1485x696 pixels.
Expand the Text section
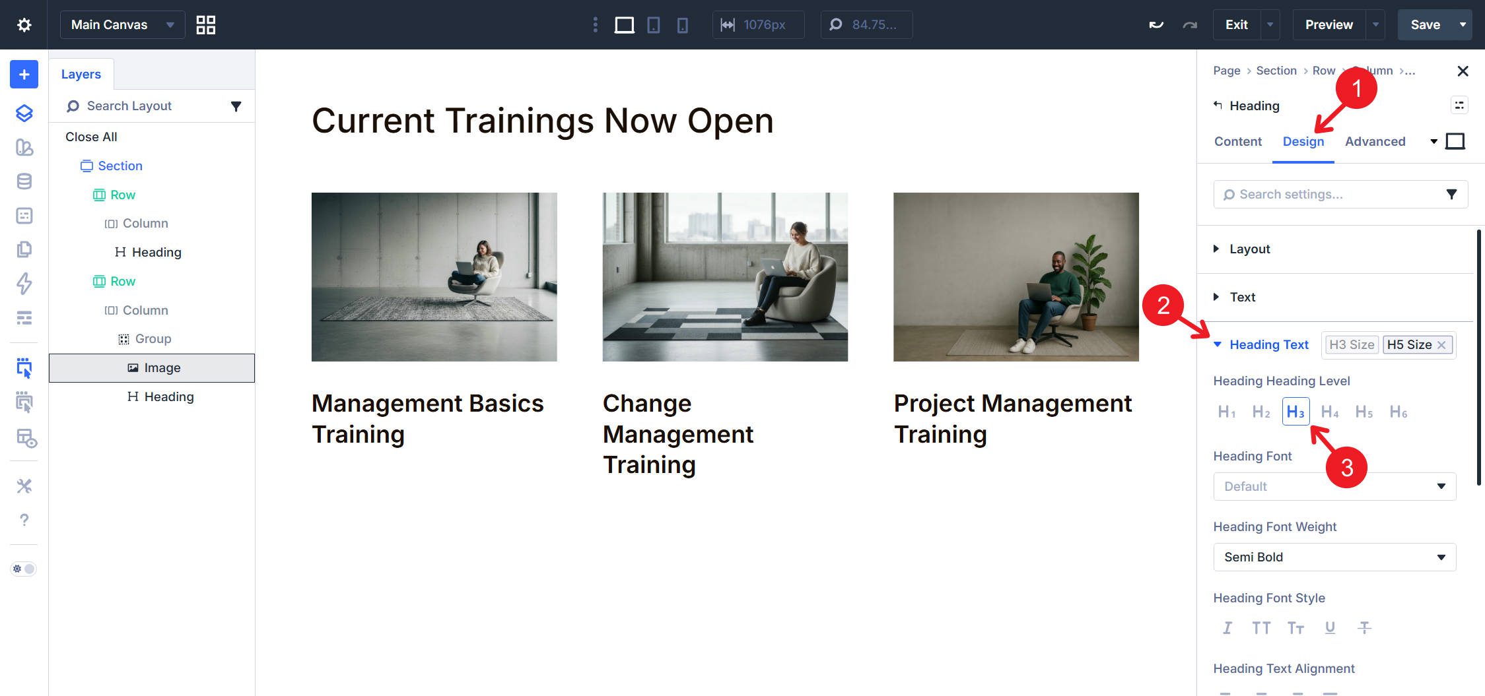1242,297
